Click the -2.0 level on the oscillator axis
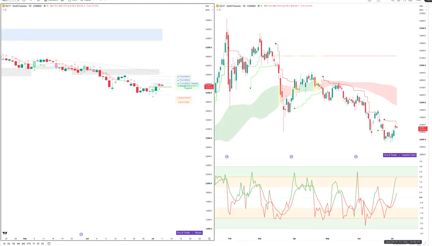Image resolution: width=432 pixels, height=246 pixels. pos(421,218)
